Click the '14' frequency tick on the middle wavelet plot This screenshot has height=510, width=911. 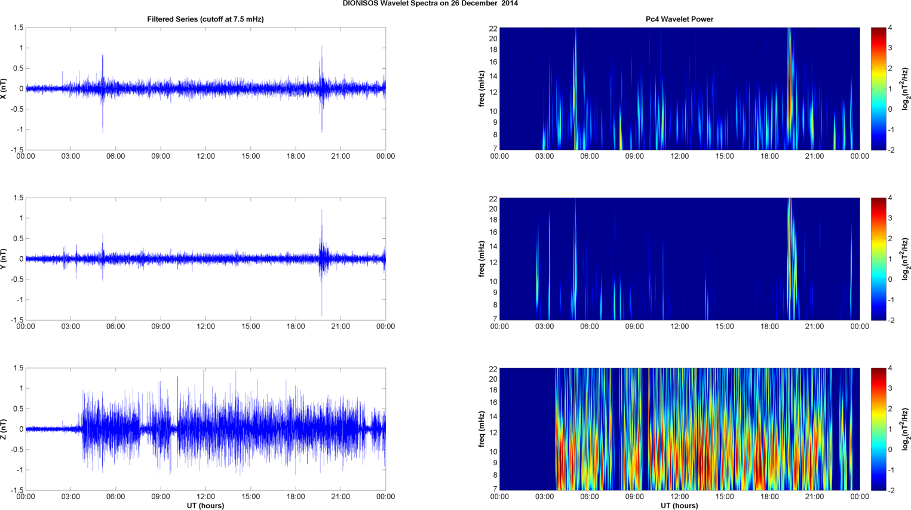pyautogui.click(x=493, y=246)
